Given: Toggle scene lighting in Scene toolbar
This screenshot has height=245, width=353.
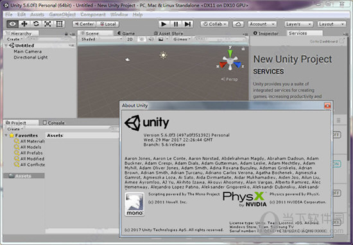Looking at the screenshot, I should point(142,39).
